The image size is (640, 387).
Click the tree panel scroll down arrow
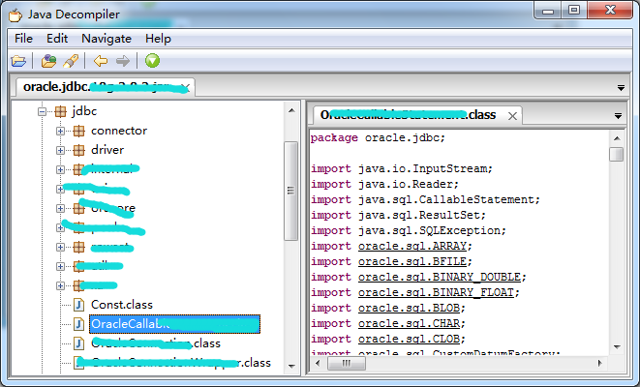coord(291,366)
